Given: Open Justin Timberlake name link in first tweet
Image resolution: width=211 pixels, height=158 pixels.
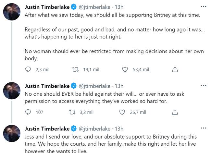Looking at the screenshot, I should point(47,7).
